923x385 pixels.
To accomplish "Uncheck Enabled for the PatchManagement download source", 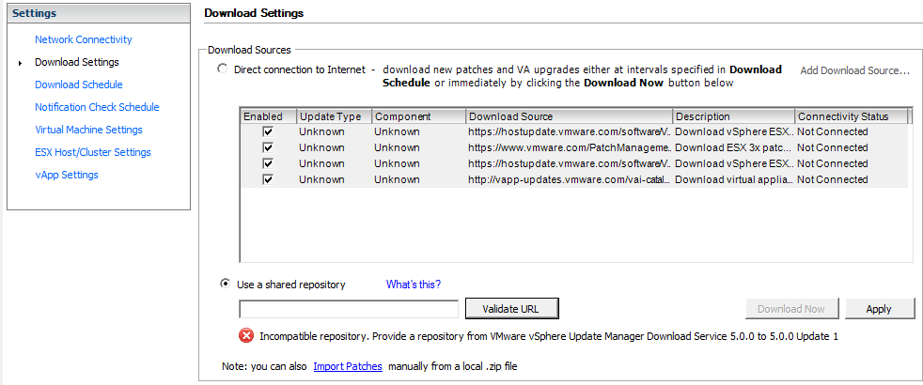I will click(x=268, y=147).
